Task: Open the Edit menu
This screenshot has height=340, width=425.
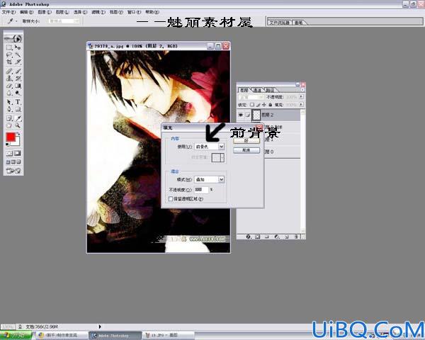Action: pyautogui.click(x=27, y=12)
